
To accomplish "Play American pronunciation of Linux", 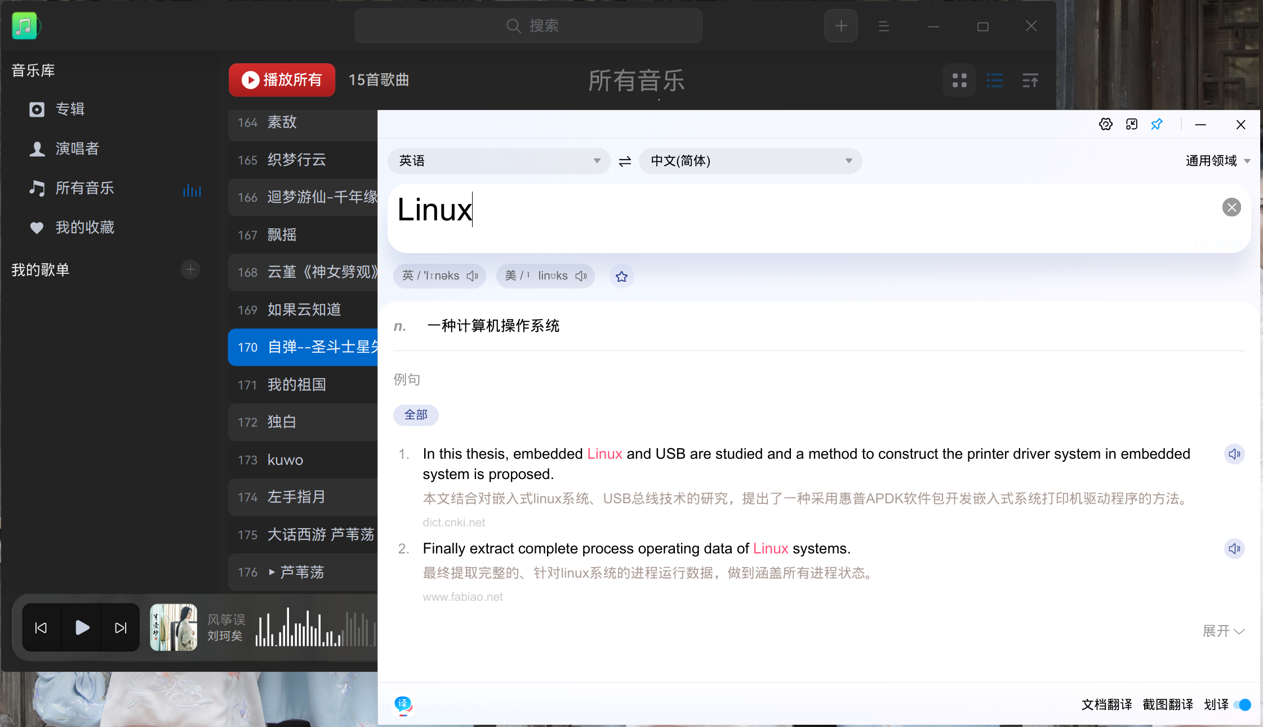I will tap(581, 276).
